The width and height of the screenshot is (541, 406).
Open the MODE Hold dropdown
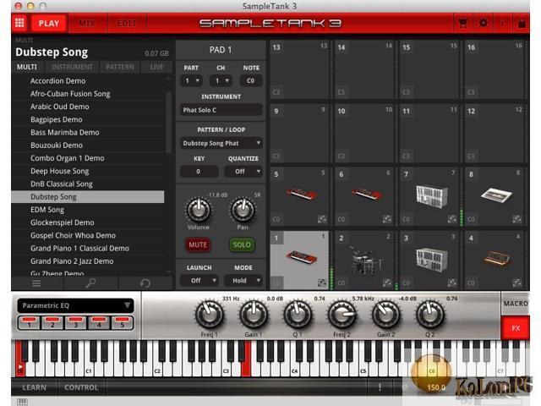243,280
